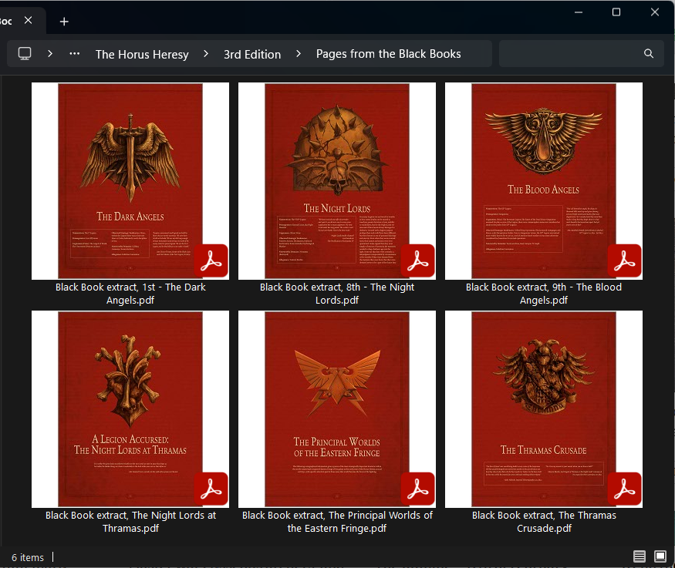675x568 pixels.
Task: Select Night Lords at Thramas PDF thumbnail
Action: (130, 408)
